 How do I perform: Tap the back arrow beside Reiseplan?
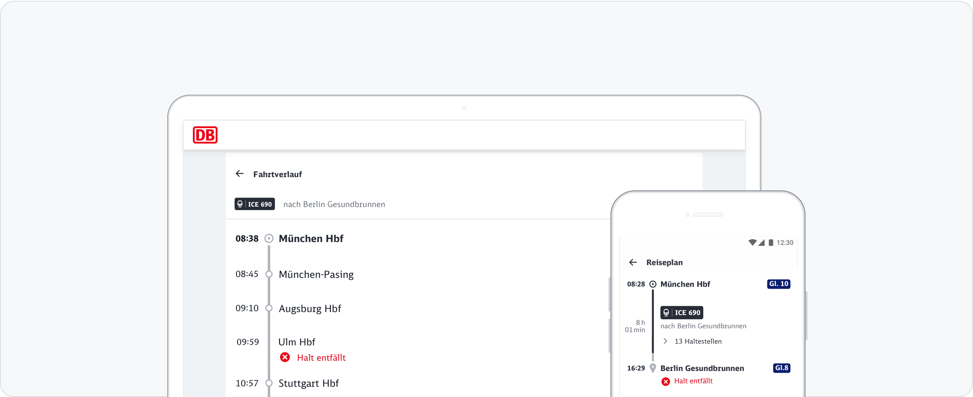tap(633, 262)
